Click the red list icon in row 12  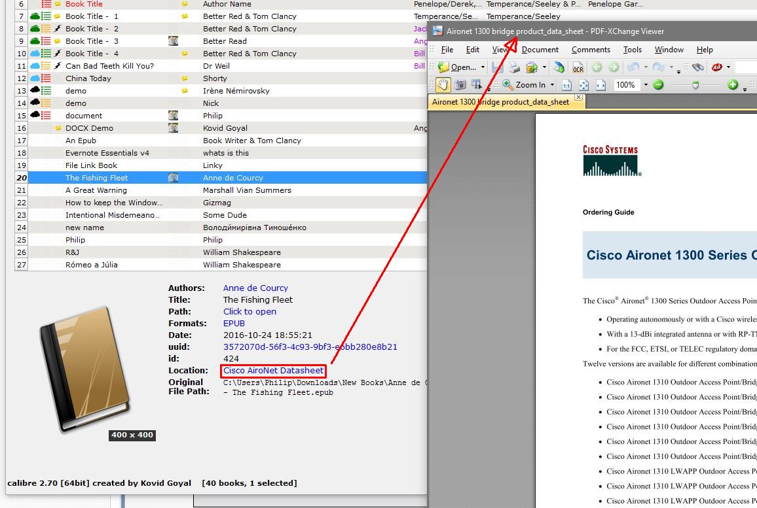pyautogui.click(x=46, y=78)
